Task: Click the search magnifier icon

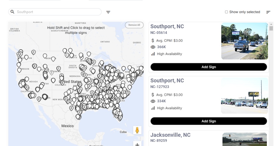Action: [12, 12]
